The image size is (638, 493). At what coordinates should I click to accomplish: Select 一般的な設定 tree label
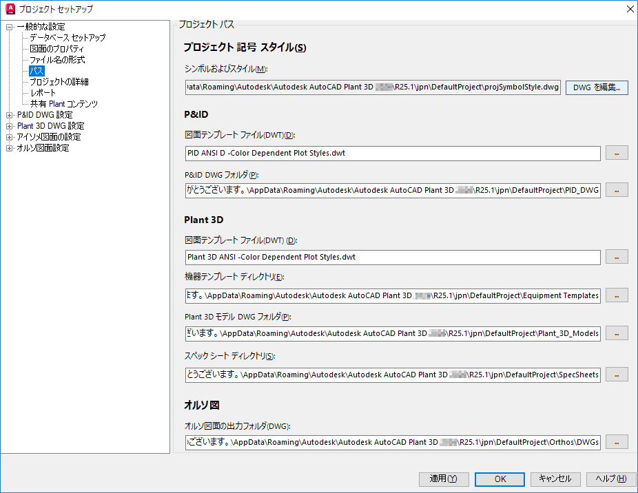coord(41,27)
